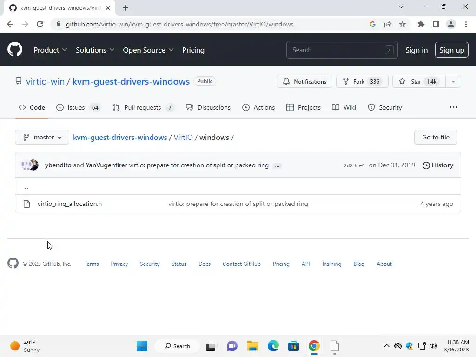The height and width of the screenshot is (357, 476).
Task: Bookmark this page with the star icon
Action: pos(402,24)
